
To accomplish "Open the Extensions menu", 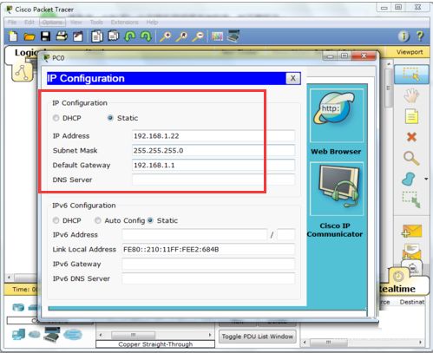I will [124, 23].
